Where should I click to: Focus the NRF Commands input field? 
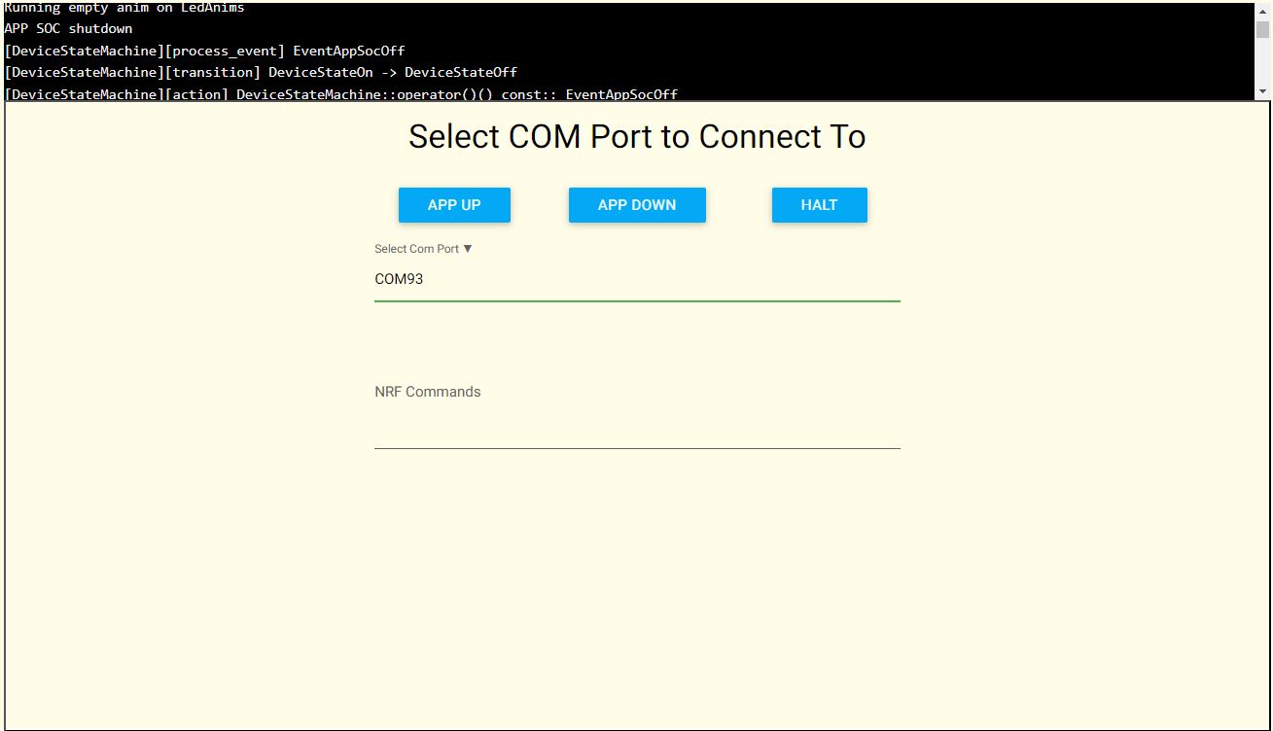(x=637, y=426)
